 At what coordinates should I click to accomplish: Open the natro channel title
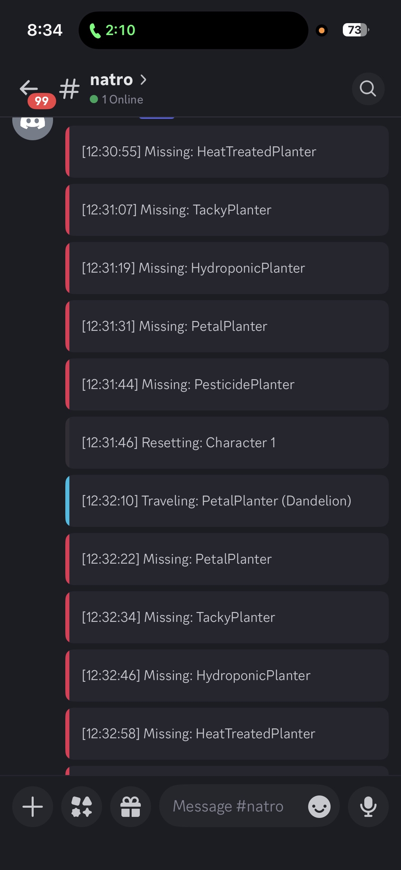coord(112,80)
